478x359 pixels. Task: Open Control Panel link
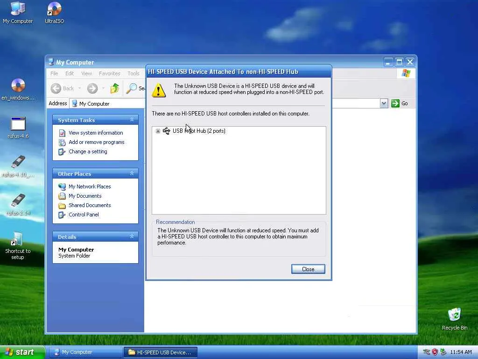pos(84,215)
